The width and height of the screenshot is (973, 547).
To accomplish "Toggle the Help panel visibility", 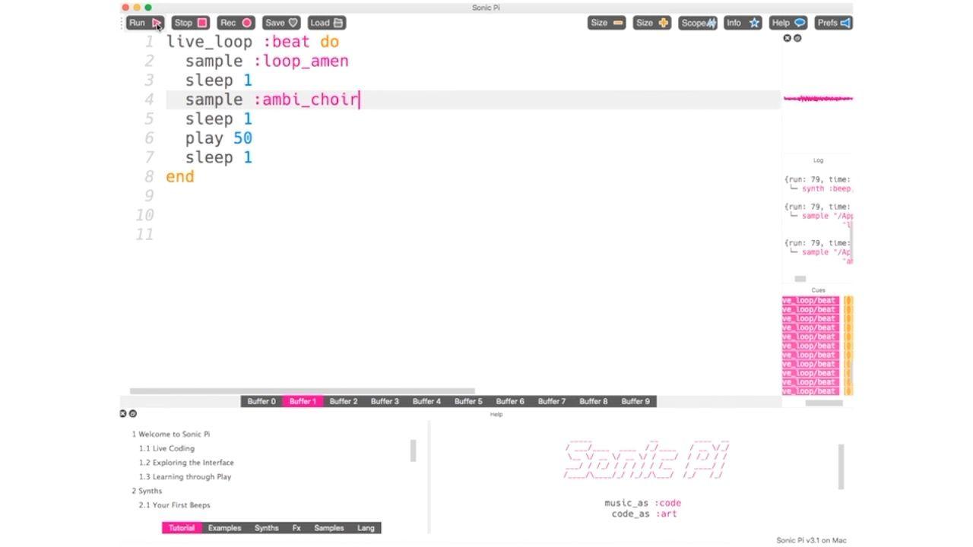I will (x=787, y=22).
